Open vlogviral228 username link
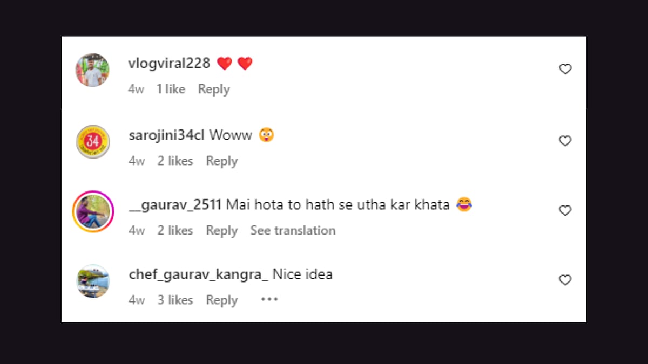 click(169, 64)
